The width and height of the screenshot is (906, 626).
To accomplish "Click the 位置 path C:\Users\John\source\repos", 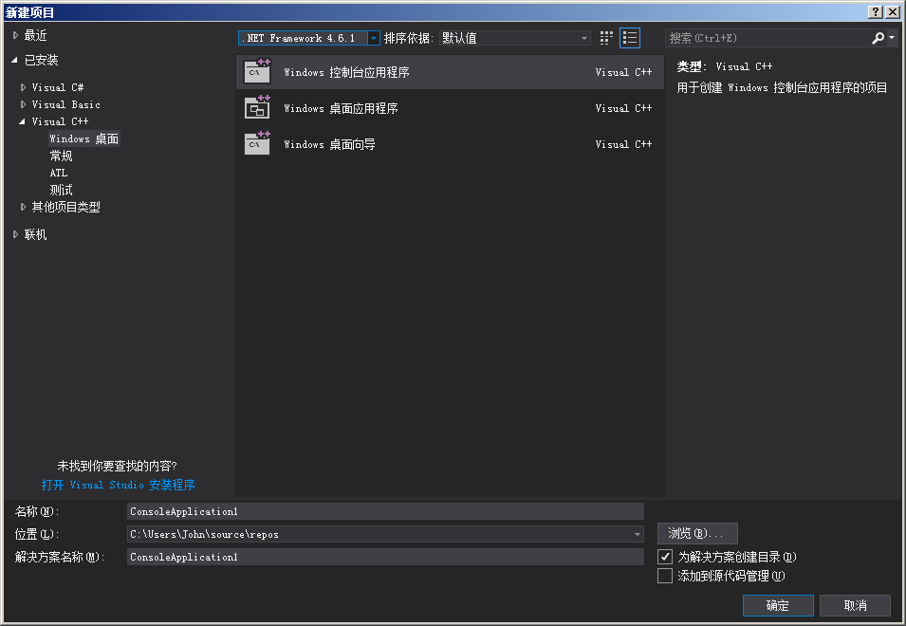I will click(205, 534).
